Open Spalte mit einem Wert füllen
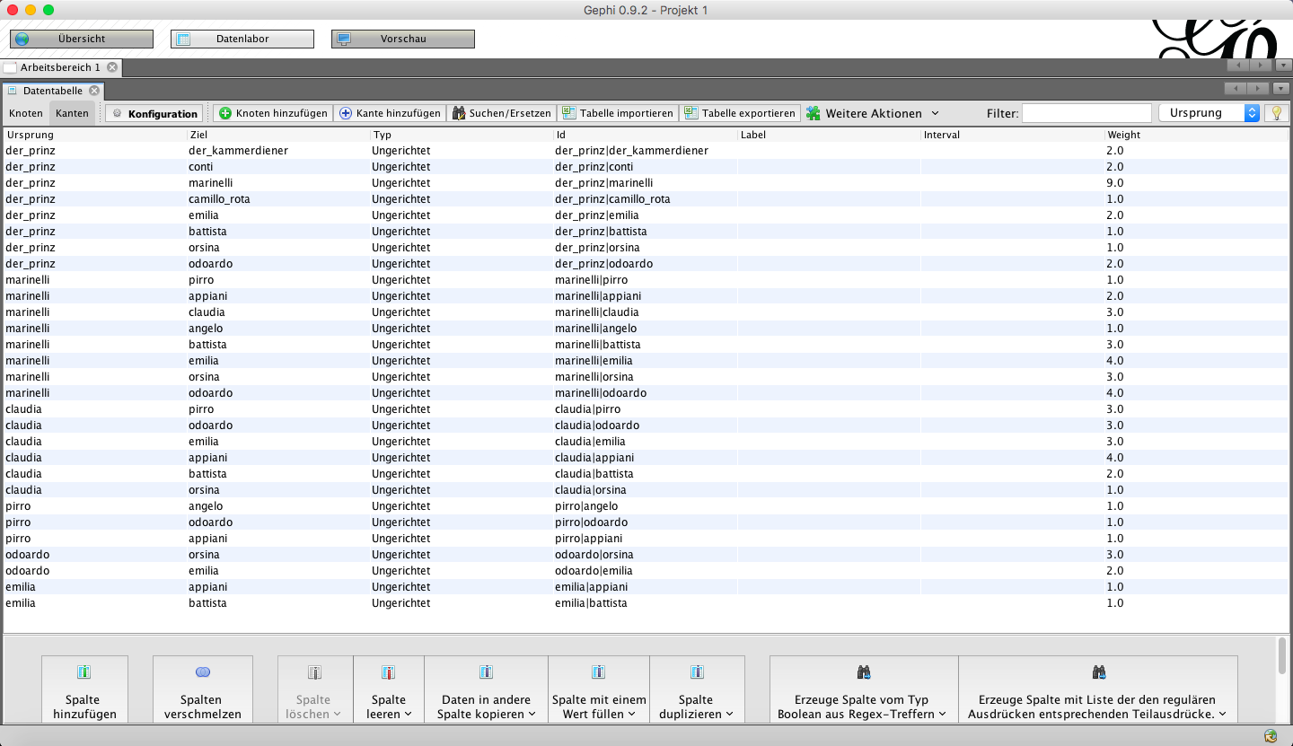The image size is (1293, 746). point(598,689)
